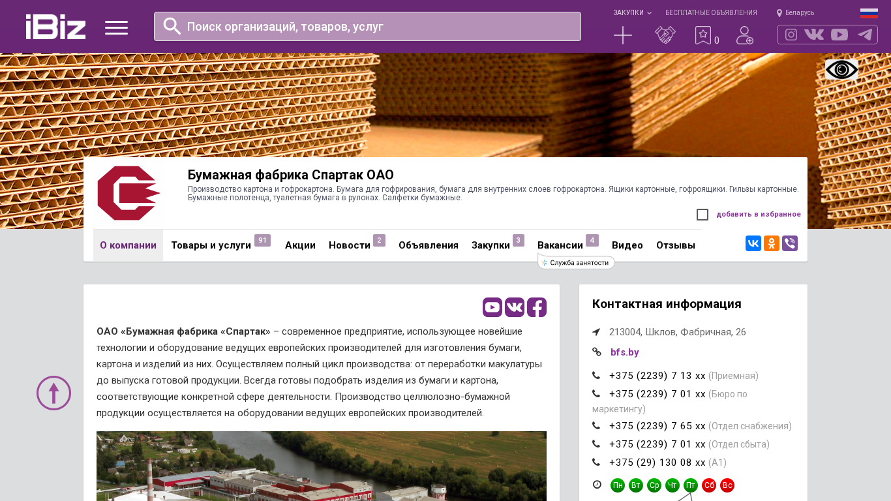The height and width of the screenshot is (501, 891).
Task: Click the search input field
Action: point(367,26)
